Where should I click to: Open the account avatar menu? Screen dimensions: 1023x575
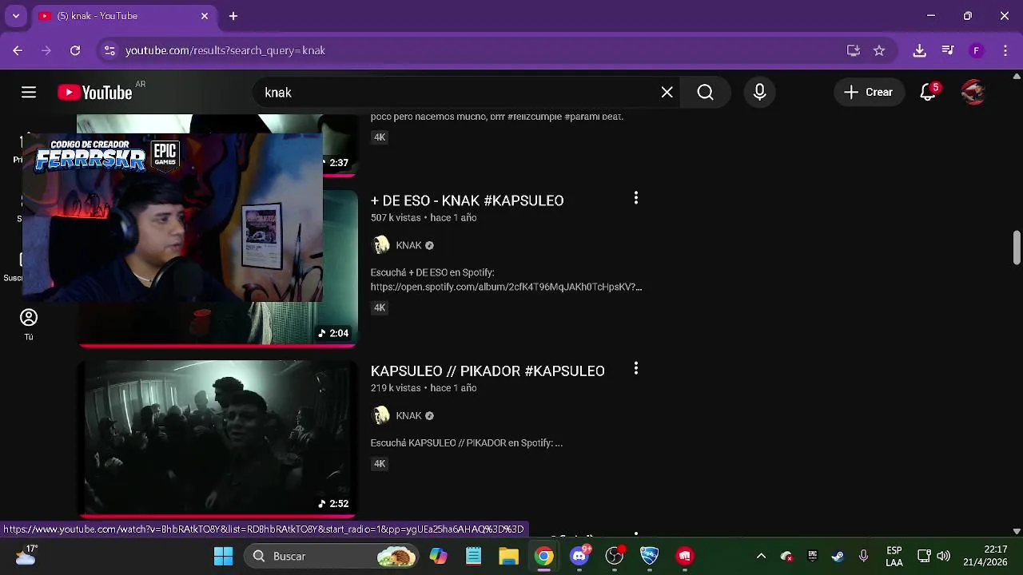[973, 93]
